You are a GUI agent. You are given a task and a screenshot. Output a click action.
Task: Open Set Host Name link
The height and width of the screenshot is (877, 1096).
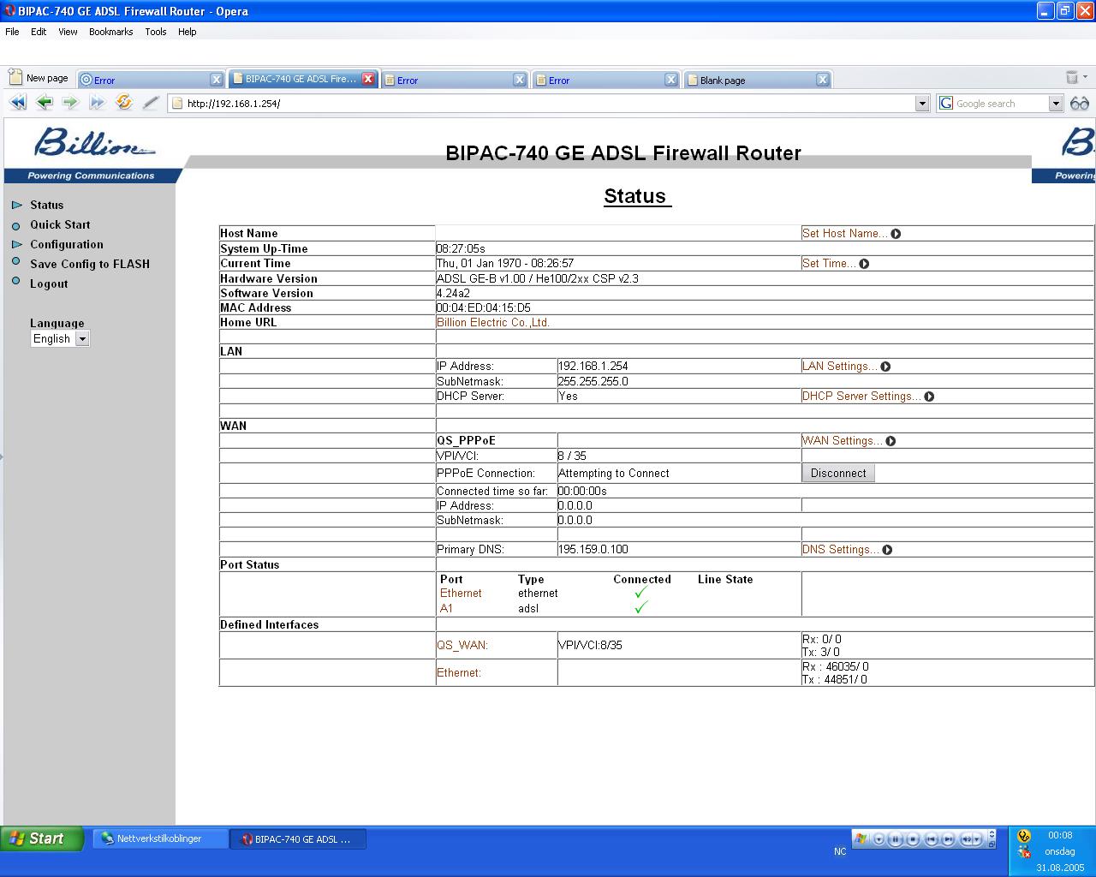pos(844,234)
